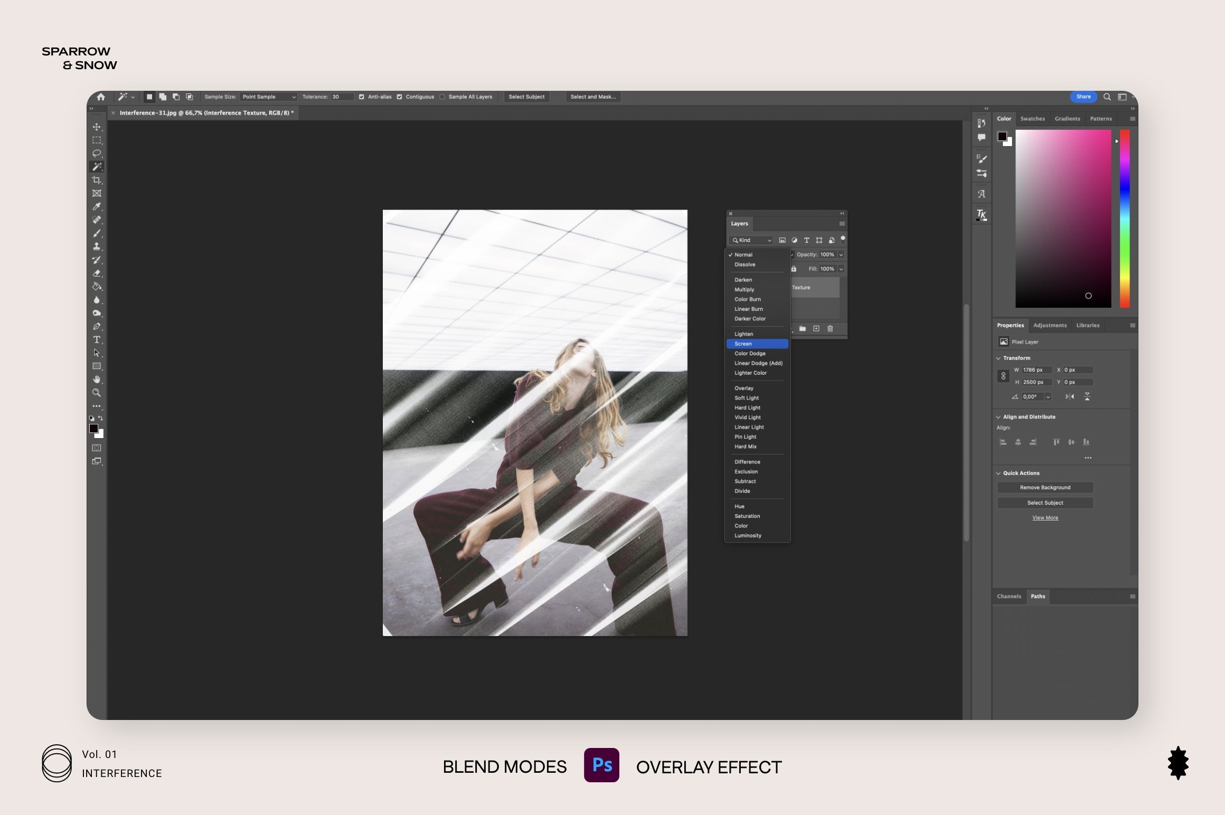Open the Sample Size dropdown
Viewport: 1225px width, 815px height.
click(x=268, y=97)
